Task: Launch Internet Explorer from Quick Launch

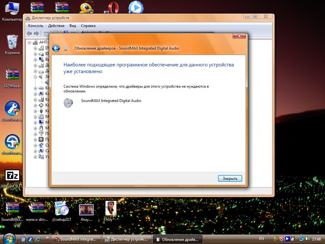Action: point(38,239)
